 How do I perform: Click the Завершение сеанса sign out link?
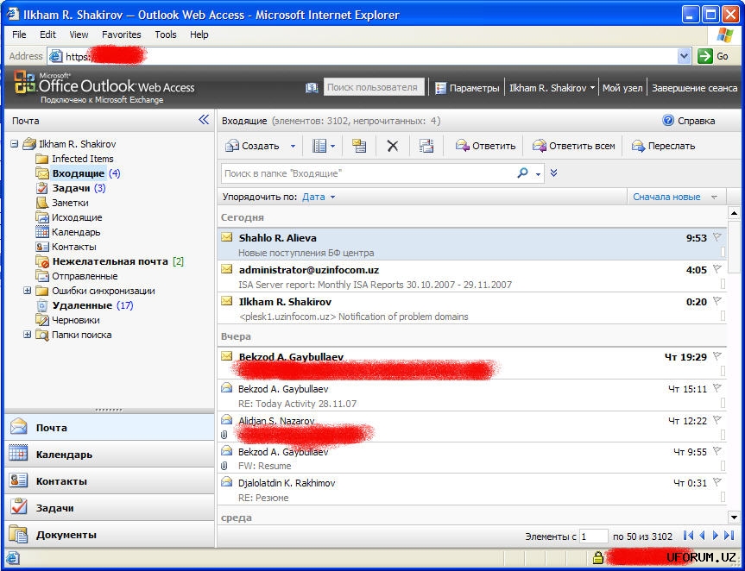pos(694,88)
